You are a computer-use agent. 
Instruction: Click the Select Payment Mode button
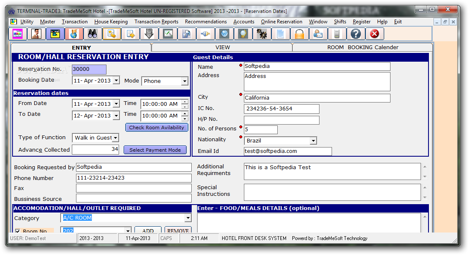click(x=155, y=150)
